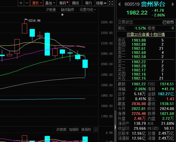Click 今开 value 2022.01
This screenshot has width=176, height=142.
pos(139,109)
